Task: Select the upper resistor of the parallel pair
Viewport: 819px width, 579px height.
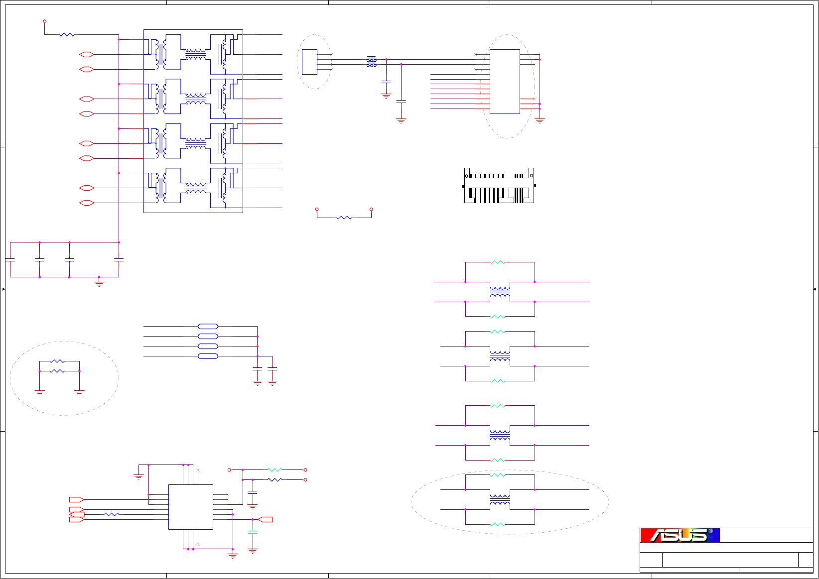Action: 57,361
